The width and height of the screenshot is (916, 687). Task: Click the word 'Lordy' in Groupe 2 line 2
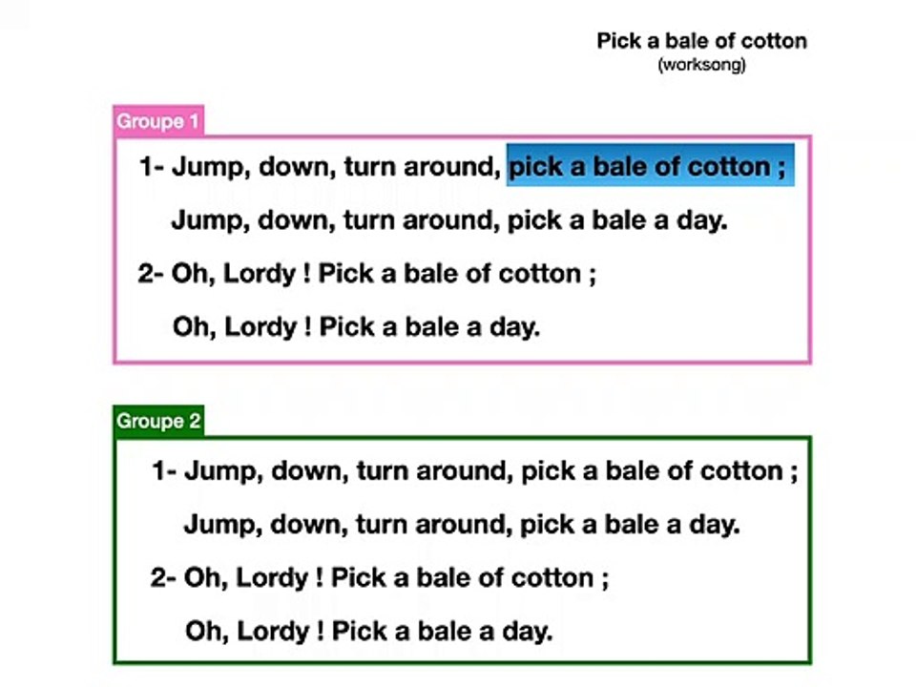[x=272, y=578]
